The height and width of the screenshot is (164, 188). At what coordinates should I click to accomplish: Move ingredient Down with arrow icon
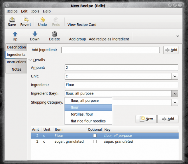(x=35, y=34)
